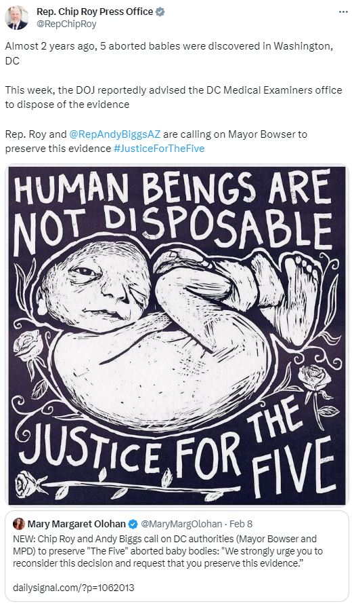The width and height of the screenshot is (354, 606).
Task: Click the blue verified badge next to Mary Margaret Olohan
Action: (x=133, y=524)
